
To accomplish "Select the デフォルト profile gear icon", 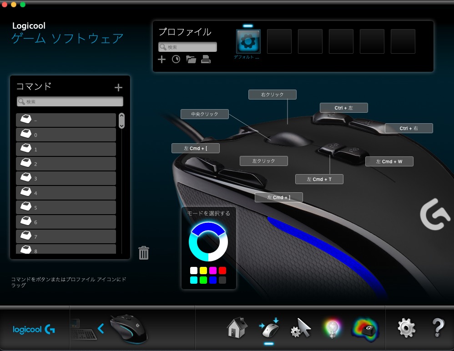I will point(248,41).
